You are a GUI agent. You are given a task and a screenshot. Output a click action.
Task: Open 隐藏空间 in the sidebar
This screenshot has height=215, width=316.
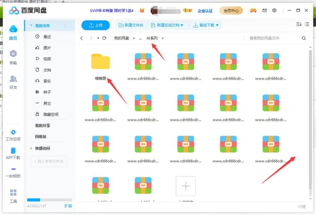[50, 115]
